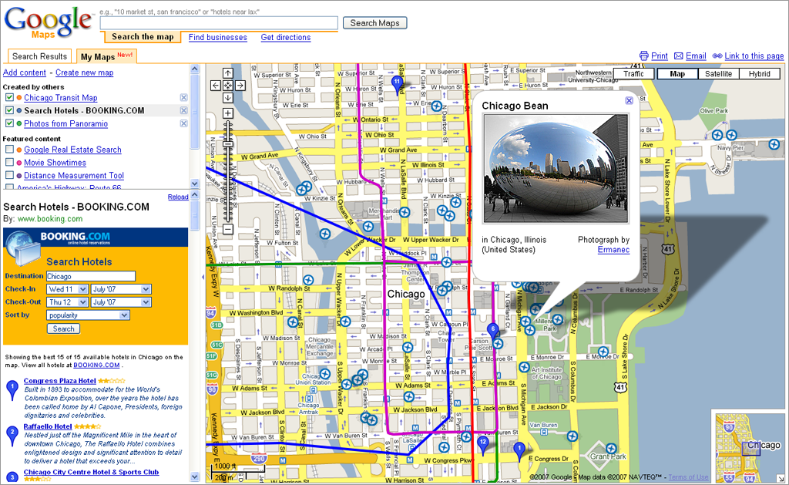Remove Search Hotels BOOKING.COM from list
This screenshot has width=789, height=485.
(x=183, y=110)
